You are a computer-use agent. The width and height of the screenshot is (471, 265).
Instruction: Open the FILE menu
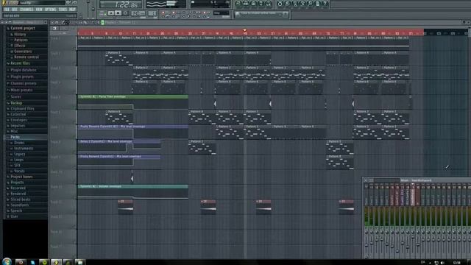(x=7, y=10)
